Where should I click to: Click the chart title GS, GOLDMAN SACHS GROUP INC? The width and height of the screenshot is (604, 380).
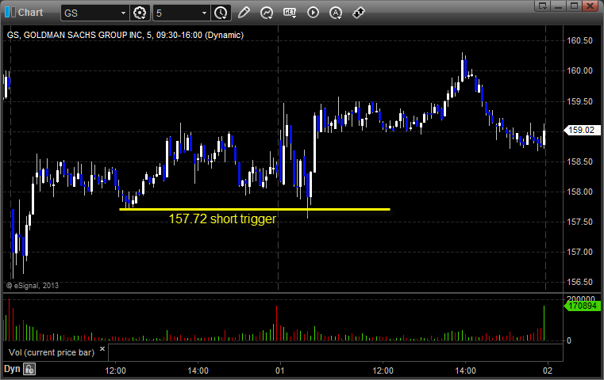pyautogui.click(x=125, y=35)
